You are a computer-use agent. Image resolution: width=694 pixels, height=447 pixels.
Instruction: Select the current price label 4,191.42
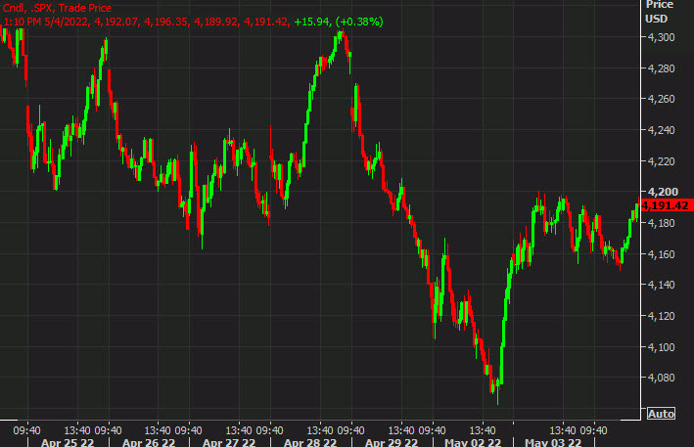tap(667, 205)
